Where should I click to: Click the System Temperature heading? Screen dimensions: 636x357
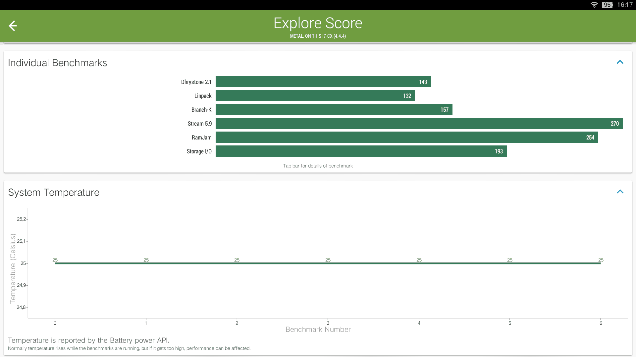pyautogui.click(x=54, y=192)
